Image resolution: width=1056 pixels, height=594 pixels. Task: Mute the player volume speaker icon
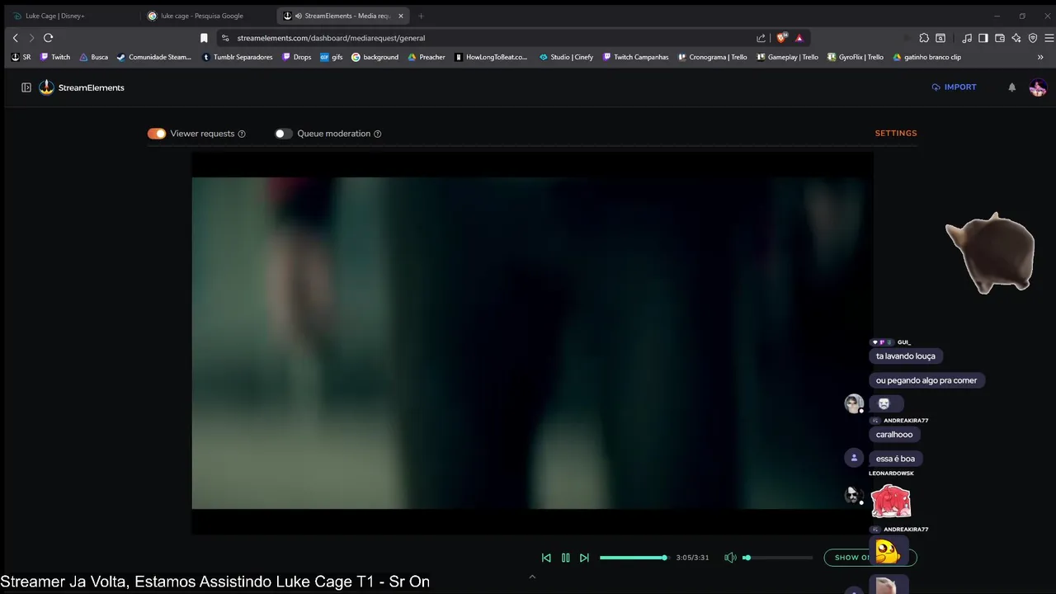click(x=730, y=558)
